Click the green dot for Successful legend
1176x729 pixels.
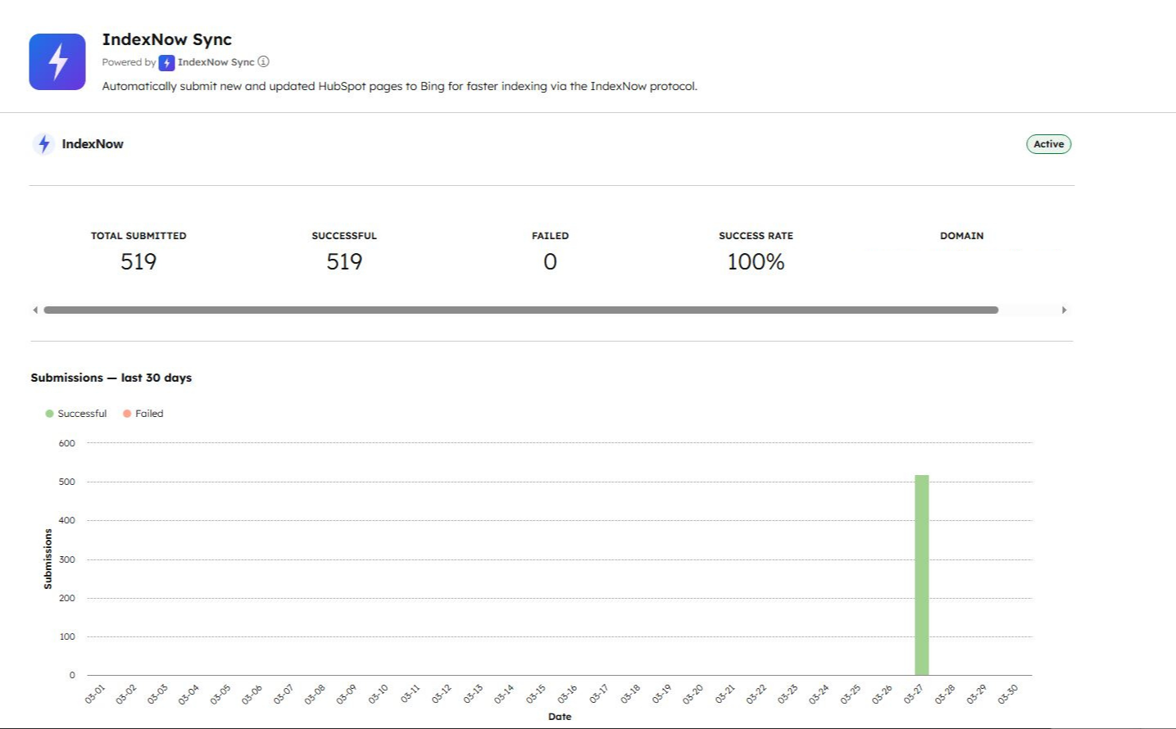[49, 414]
